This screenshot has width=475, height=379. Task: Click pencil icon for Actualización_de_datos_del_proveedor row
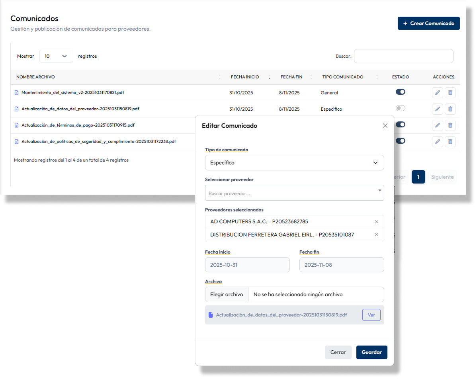(x=437, y=109)
